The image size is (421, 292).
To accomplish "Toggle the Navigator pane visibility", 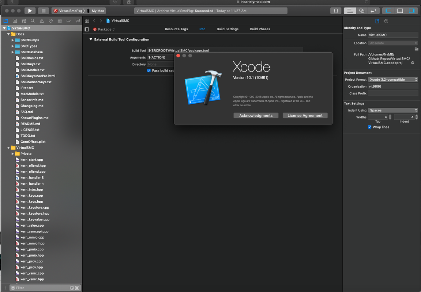I will point(388,11).
